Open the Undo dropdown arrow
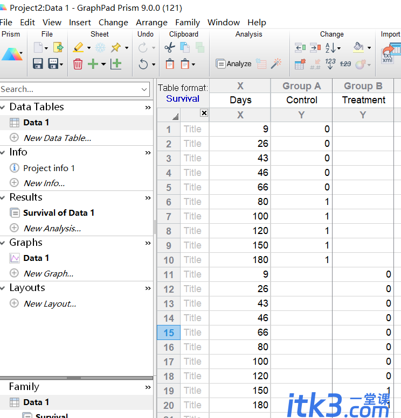Screen dimensions: 401x418 click(x=154, y=65)
